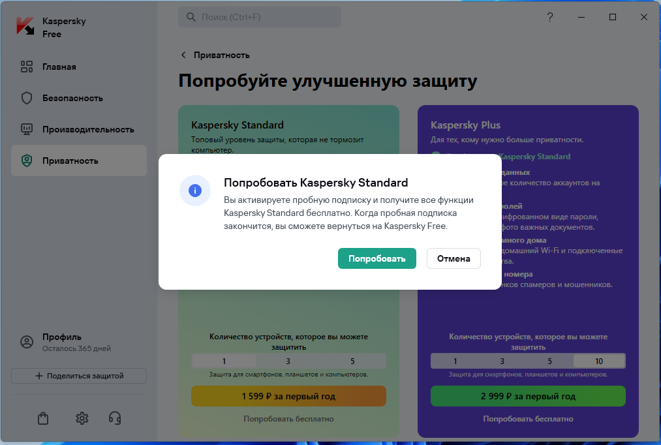The width and height of the screenshot is (661, 445).
Task: Click the Приватность breadcrumb link
Action: (x=221, y=55)
